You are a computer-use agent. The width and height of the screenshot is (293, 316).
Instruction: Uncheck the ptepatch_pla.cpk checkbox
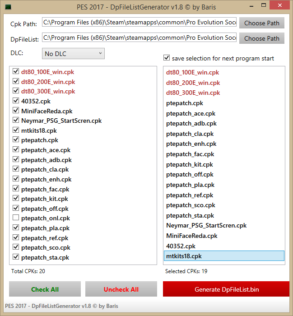coord(16,228)
